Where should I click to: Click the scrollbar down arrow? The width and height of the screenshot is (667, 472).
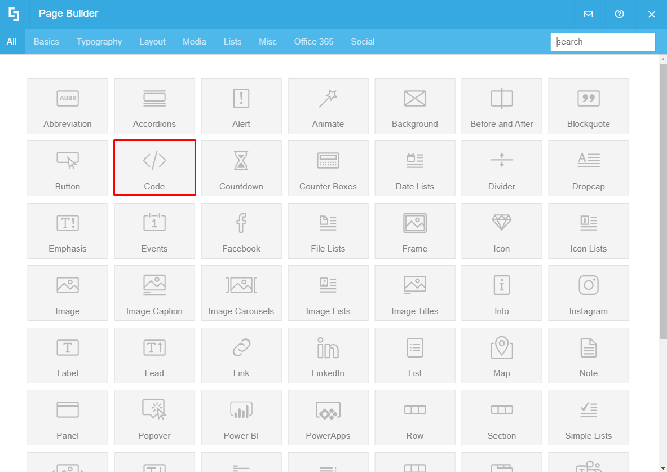pos(662,467)
